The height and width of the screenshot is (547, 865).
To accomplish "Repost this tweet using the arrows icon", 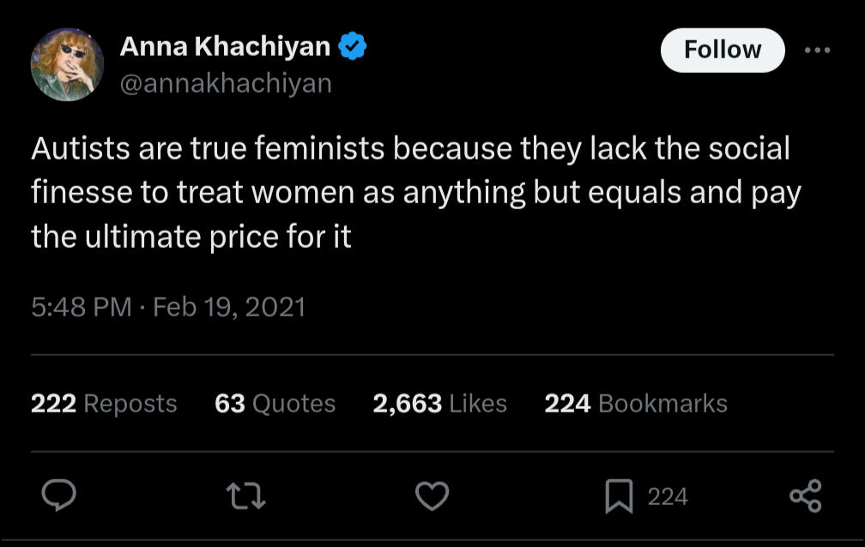I will pyautogui.click(x=245, y=496).
